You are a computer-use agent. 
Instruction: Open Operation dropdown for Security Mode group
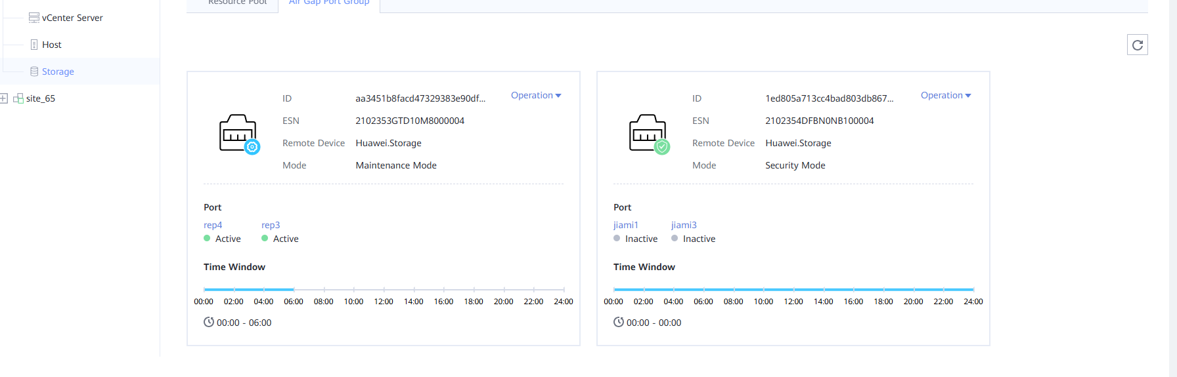pyautogui.click(x=946, y=95)
